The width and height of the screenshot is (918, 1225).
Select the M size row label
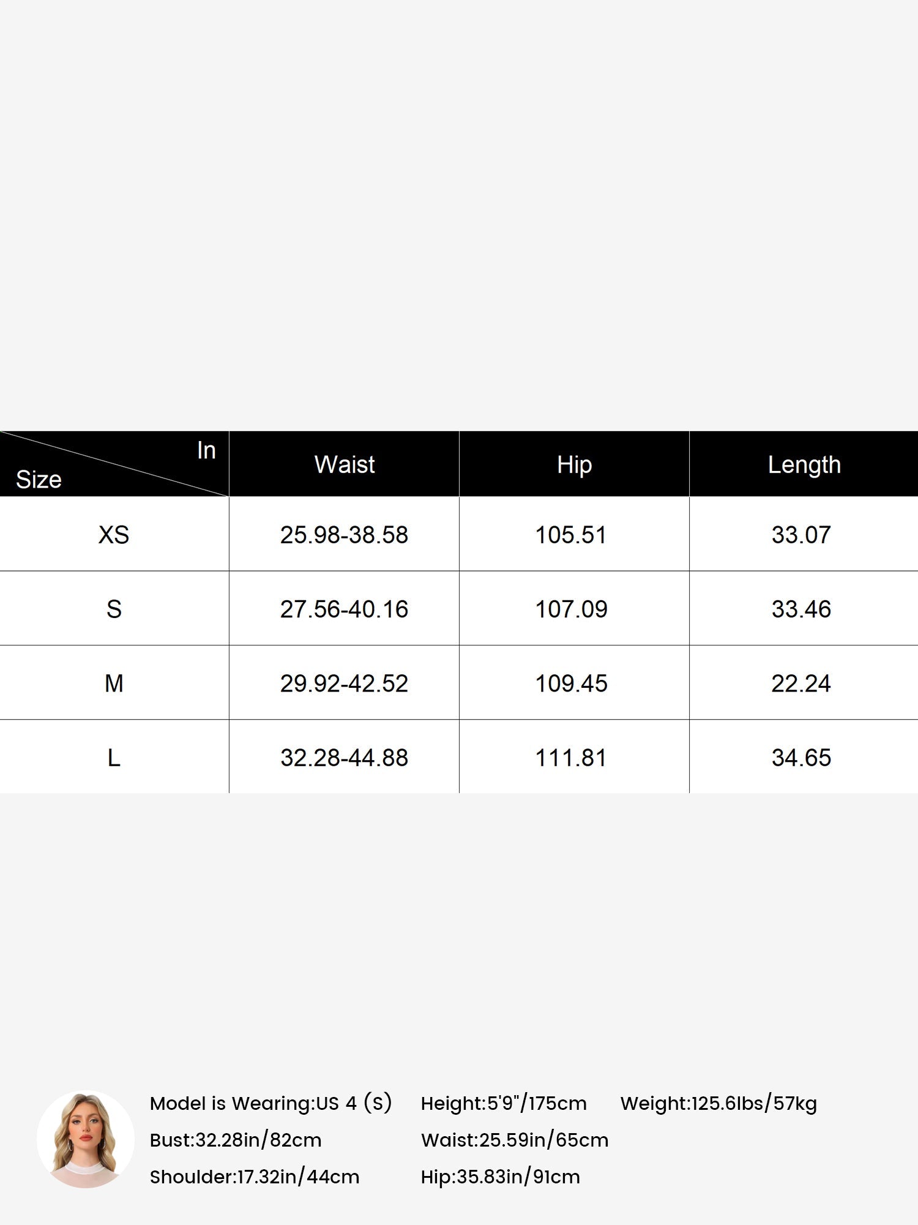coord(114,683)
